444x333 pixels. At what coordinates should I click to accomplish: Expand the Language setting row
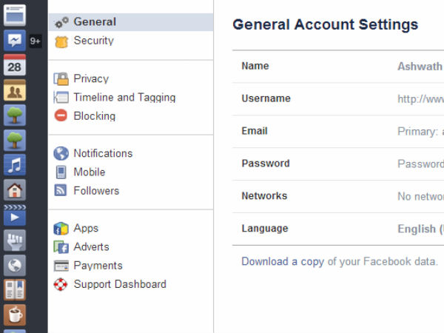pyautogui.click(x=340, y=229)
